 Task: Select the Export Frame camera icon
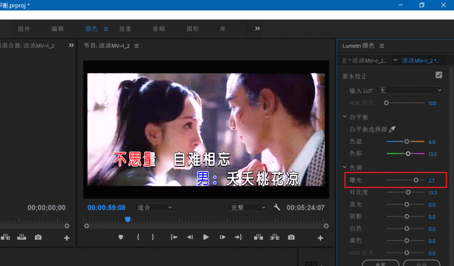tap(291, 236)
